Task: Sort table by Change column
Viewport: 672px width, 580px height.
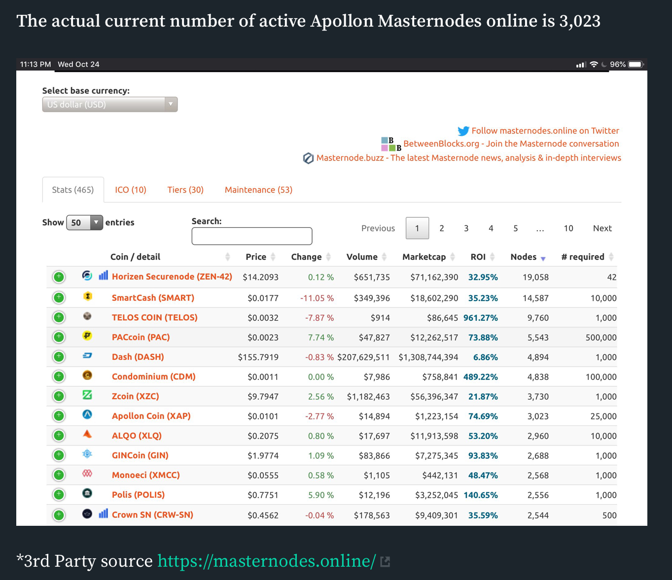Action: click(x=311, y=257)
